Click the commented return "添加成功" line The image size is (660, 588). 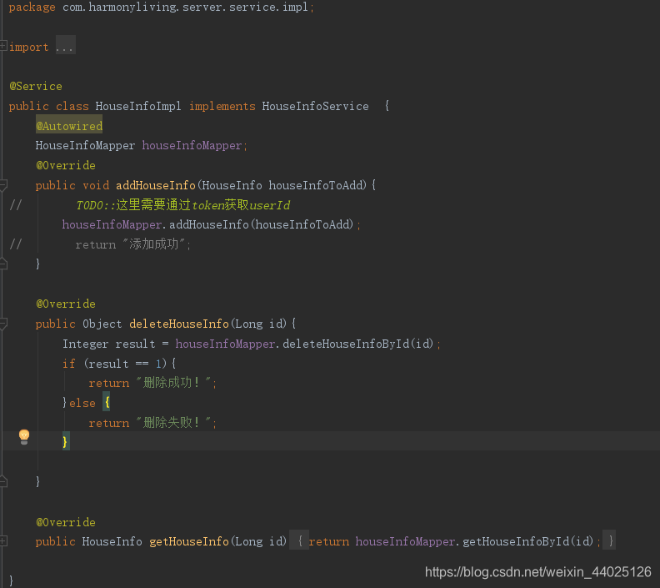tap(133, 244)
